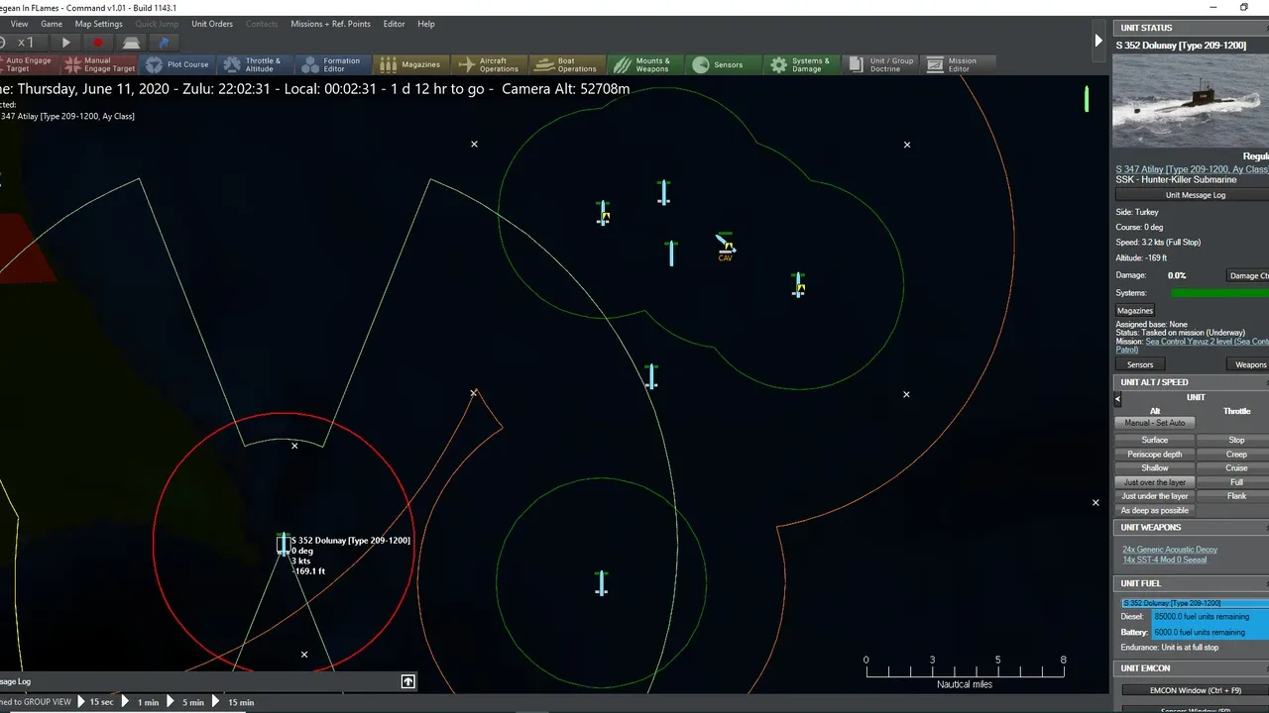The image size is (1269, 713).
Task: Expand the message log with up arrow
Action: pos(407,681)
